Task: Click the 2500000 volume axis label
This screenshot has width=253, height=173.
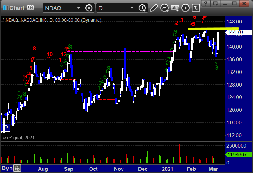Action: click(x=236, y=146)
